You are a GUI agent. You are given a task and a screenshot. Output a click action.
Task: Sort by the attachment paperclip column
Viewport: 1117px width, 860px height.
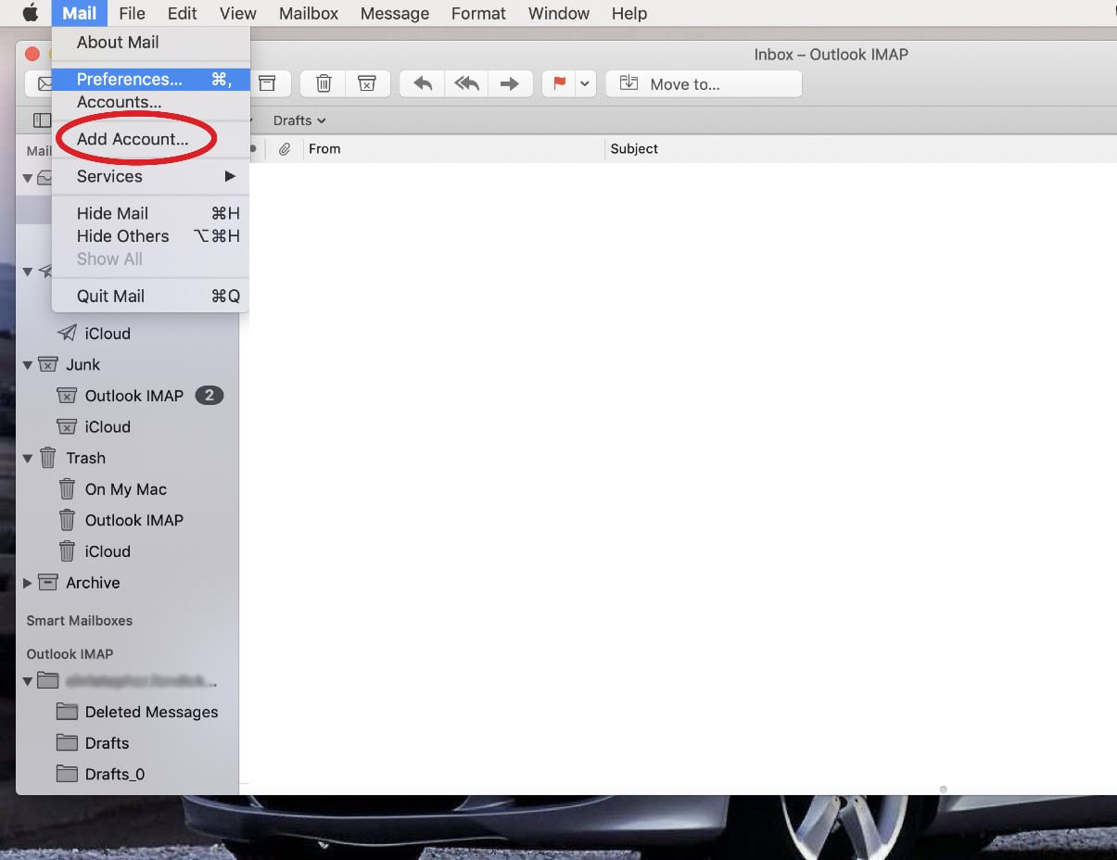point(285,148)
